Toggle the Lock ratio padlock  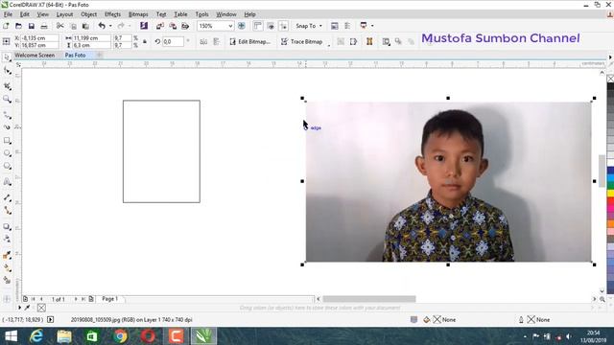coord(145,41)
